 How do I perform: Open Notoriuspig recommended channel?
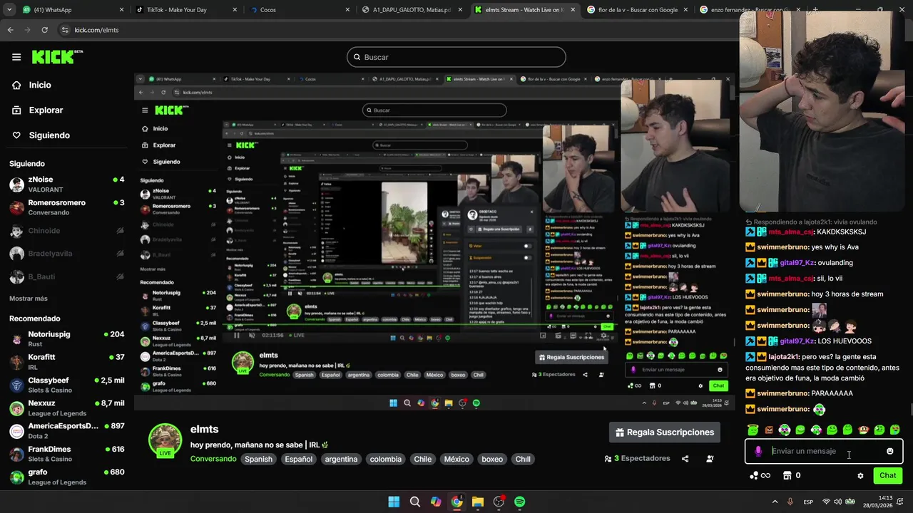[66, 339]
